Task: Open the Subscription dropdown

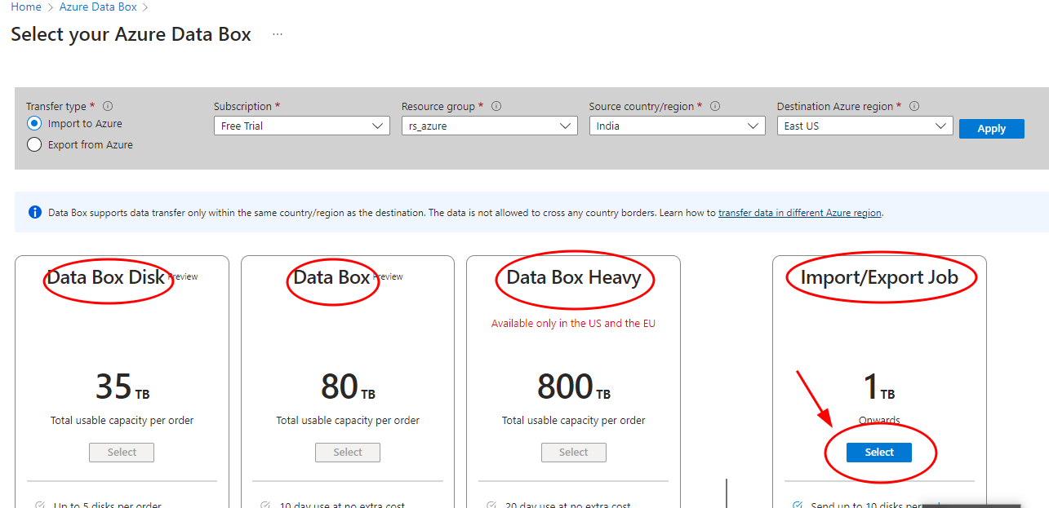Action: [302, 126]
